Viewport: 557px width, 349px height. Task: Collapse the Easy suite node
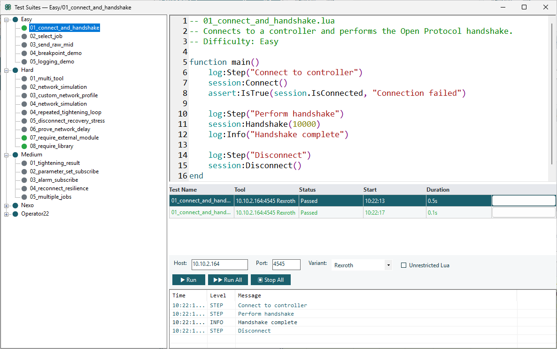tap(6, 20)
